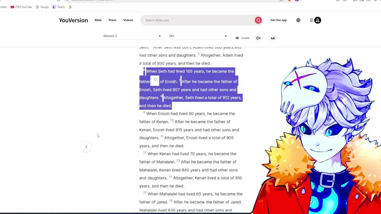Click the Twitter bookmark in bookmarks bar
This screenshot has width=381, height=214.
coord(3,7)
